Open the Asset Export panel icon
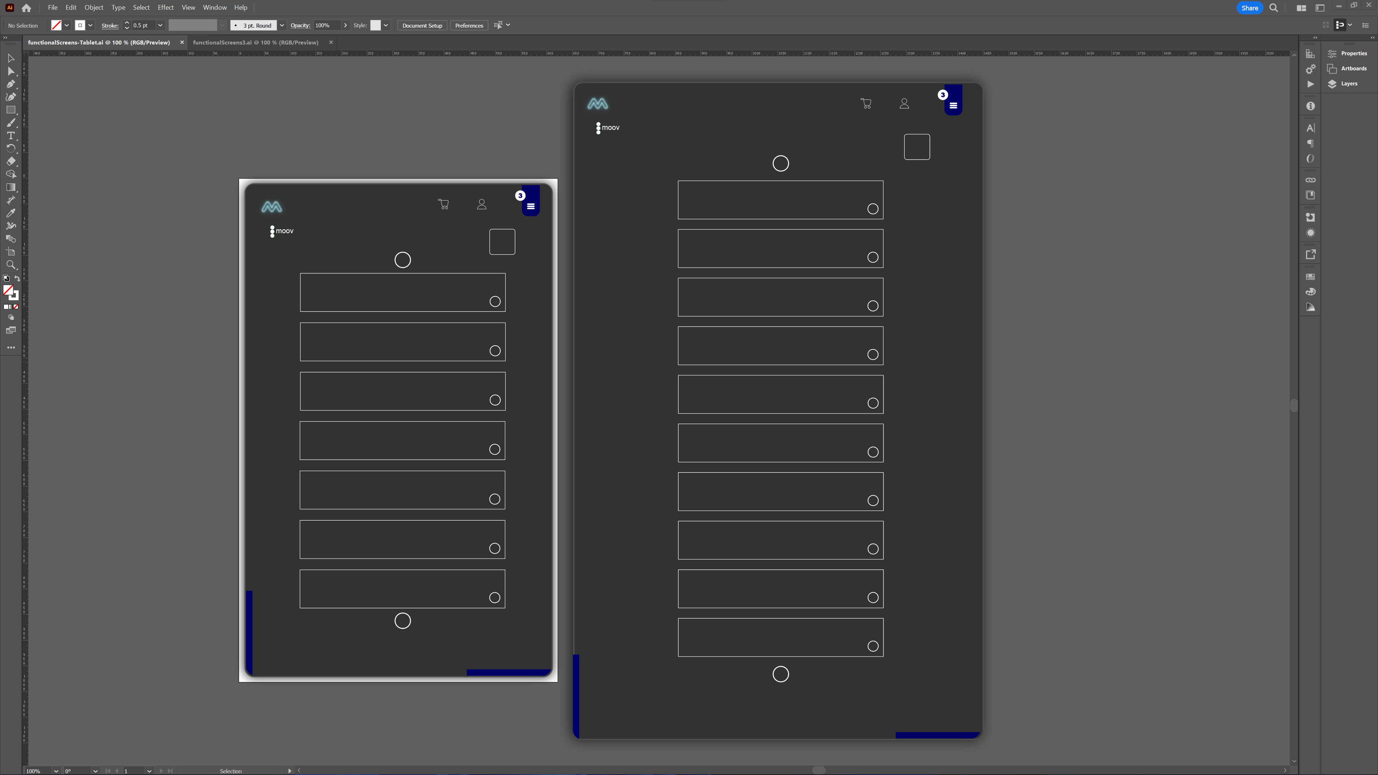Screen dimensions: 1378x775 [1310, 255]
